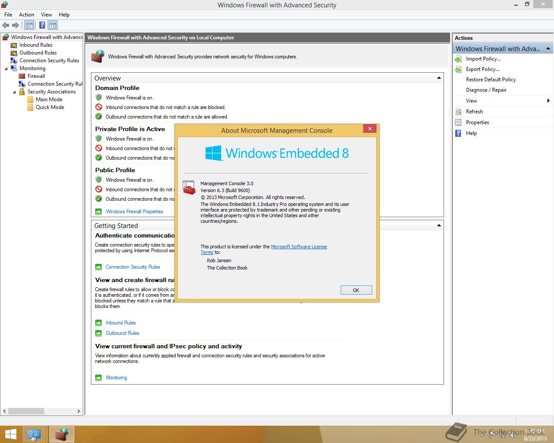Image resolution: width=554 pixels, height=443 pixels.
Task: Open the Microsoft Software License link
Action: [299, 247]
